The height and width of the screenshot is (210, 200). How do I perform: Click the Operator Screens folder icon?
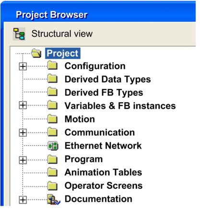coord(53,185)
